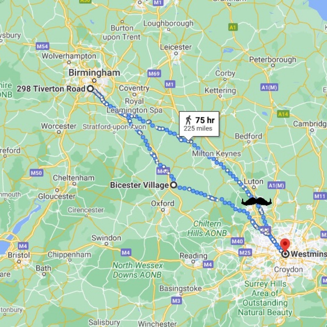The width and height of the screenshot is (327, 327).
Task: Click the Chiltern Hills AONB label
Action: [x=207, y=228]
